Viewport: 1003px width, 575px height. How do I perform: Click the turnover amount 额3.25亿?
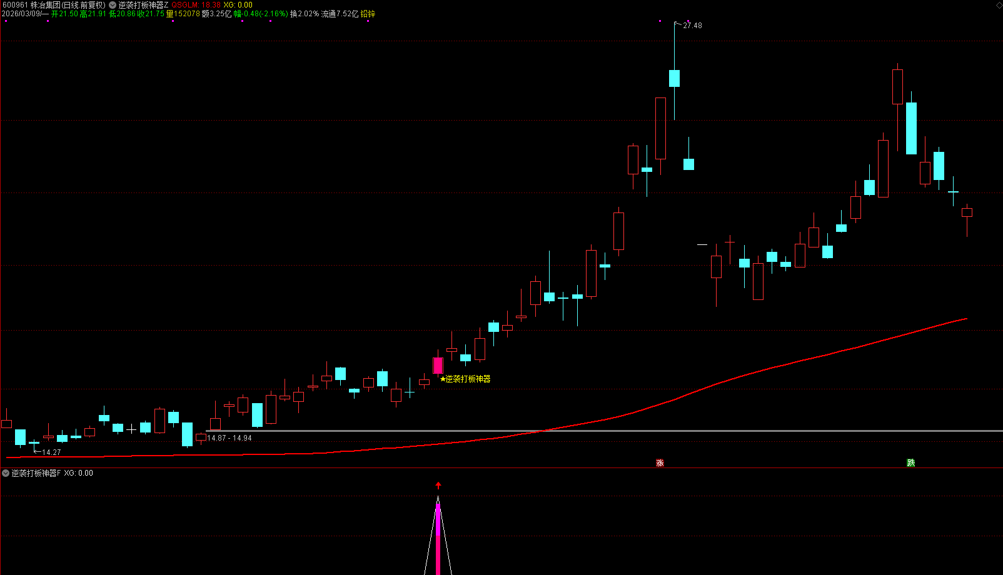coord(216,14)
